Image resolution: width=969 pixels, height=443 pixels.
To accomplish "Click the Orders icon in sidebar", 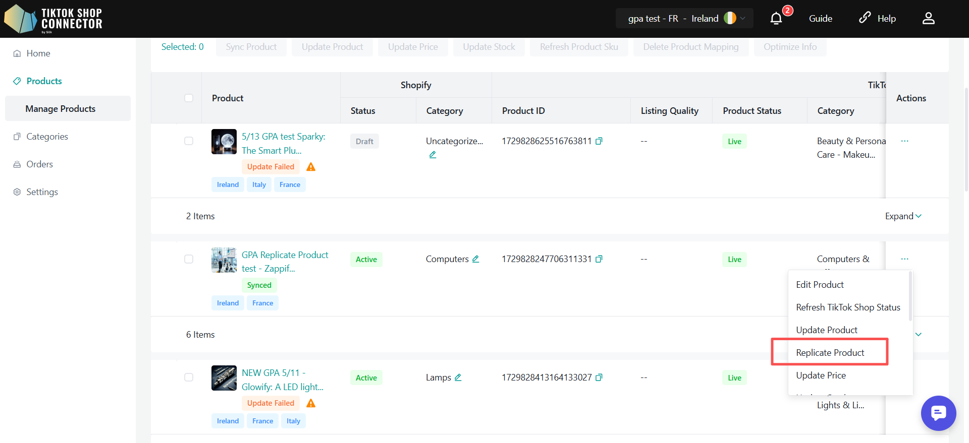I will tap(17, 164).
